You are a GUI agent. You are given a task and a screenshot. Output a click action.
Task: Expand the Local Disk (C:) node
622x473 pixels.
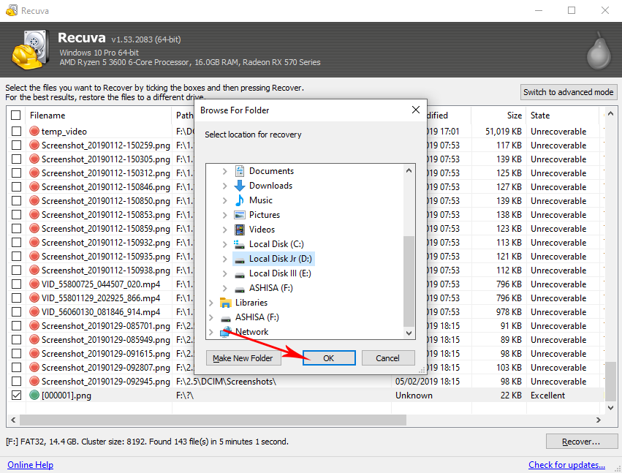point(225,244)
